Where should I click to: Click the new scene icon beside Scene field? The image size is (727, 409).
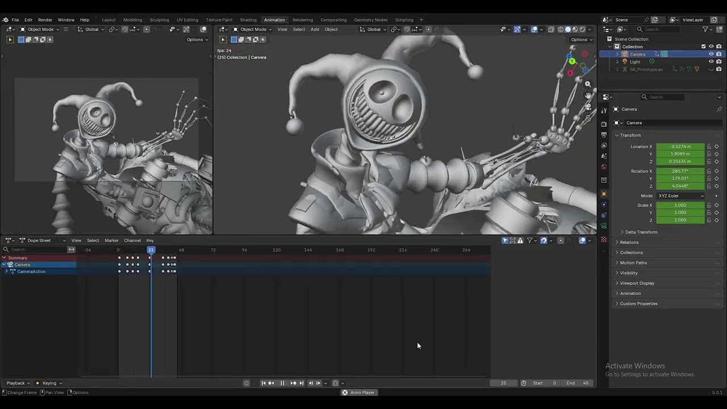[x=654, y=20]
